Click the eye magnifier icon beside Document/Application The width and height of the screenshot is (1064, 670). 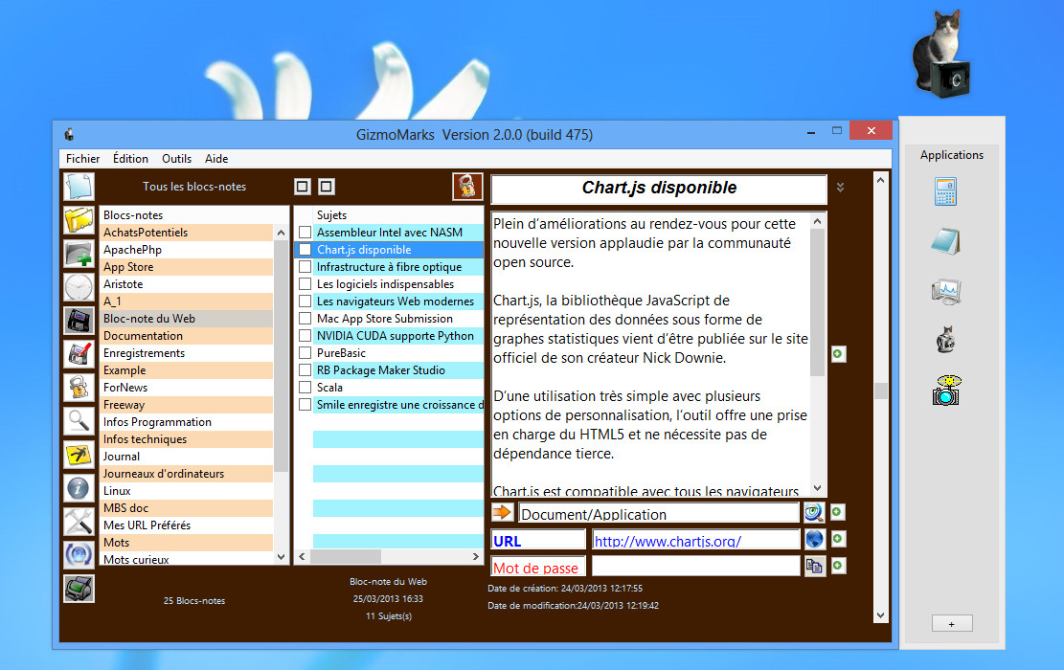click(814, 512)
